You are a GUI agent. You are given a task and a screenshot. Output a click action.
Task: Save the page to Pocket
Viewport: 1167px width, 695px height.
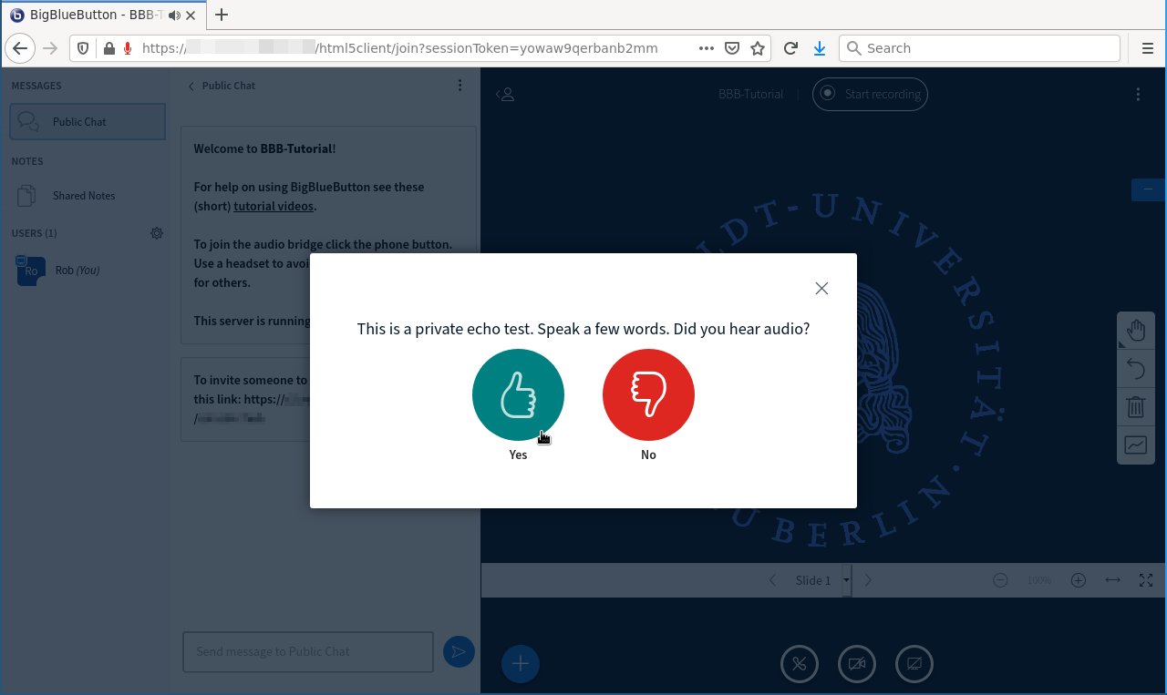[731, 48]
